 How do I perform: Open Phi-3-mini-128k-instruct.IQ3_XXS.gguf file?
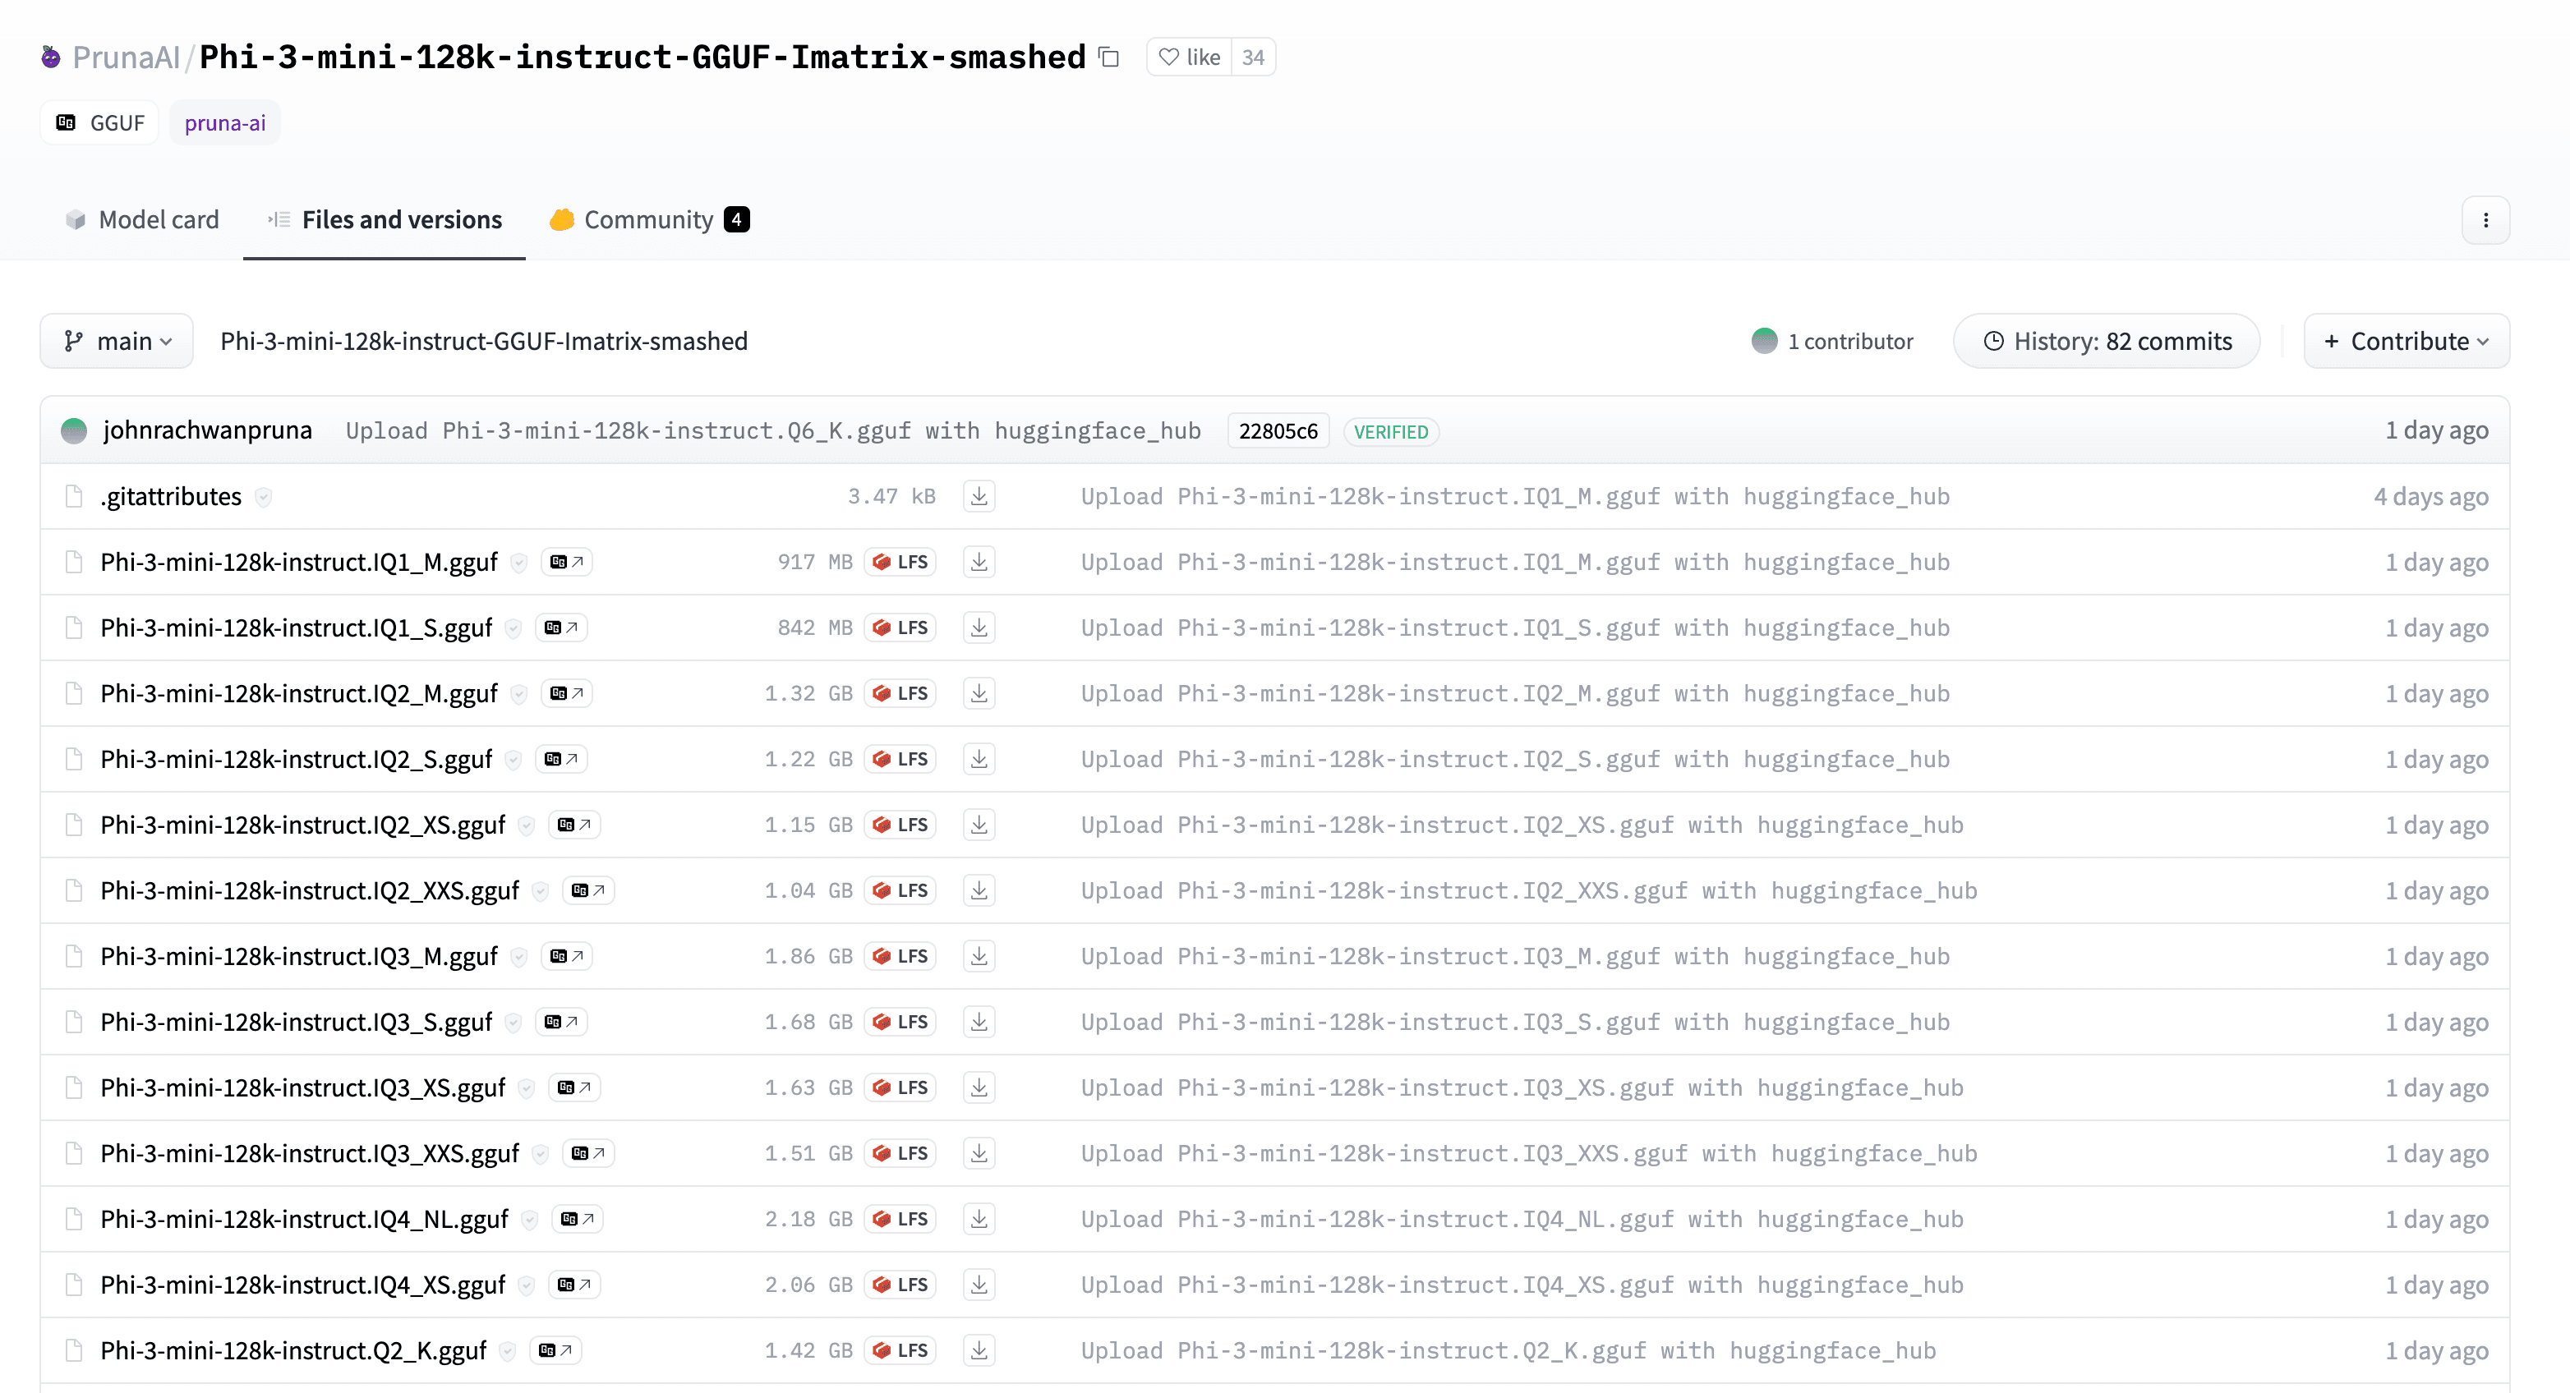pos(309,1154)
